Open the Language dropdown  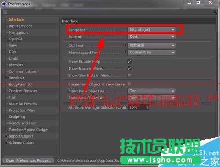pyautogui.click(x=151, y=30)
